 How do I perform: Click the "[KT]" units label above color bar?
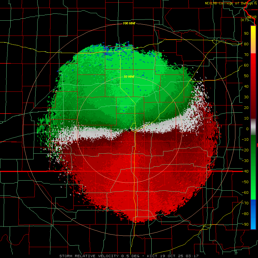coord(245,20)
